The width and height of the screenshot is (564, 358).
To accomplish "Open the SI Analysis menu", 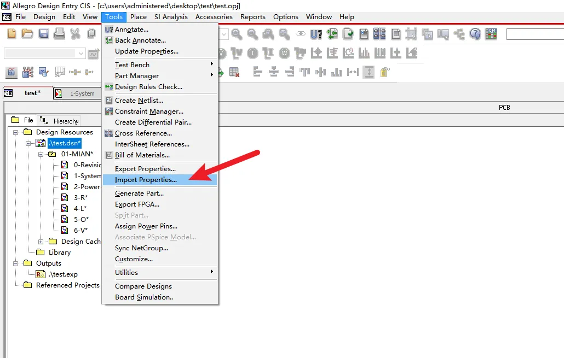I will (x=171, y=17).
